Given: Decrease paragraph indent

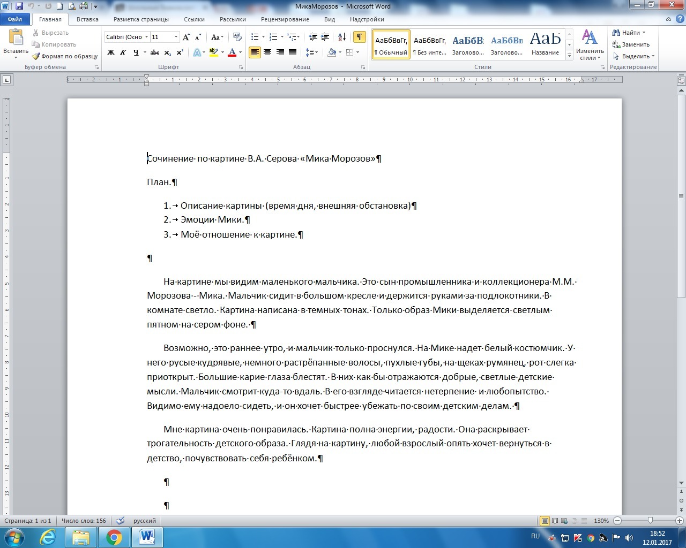Looking at the screenshot, I should click(x=314, y=37).
